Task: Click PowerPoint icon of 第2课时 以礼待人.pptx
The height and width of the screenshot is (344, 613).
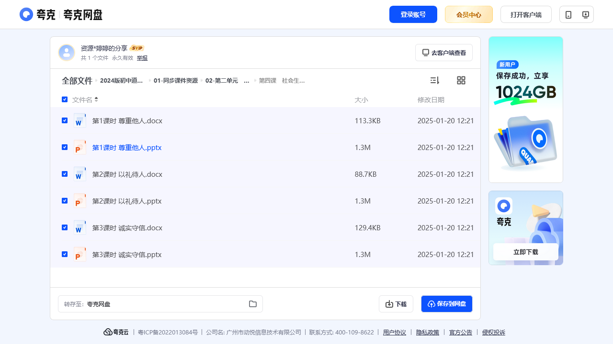Action: point(80,201)
